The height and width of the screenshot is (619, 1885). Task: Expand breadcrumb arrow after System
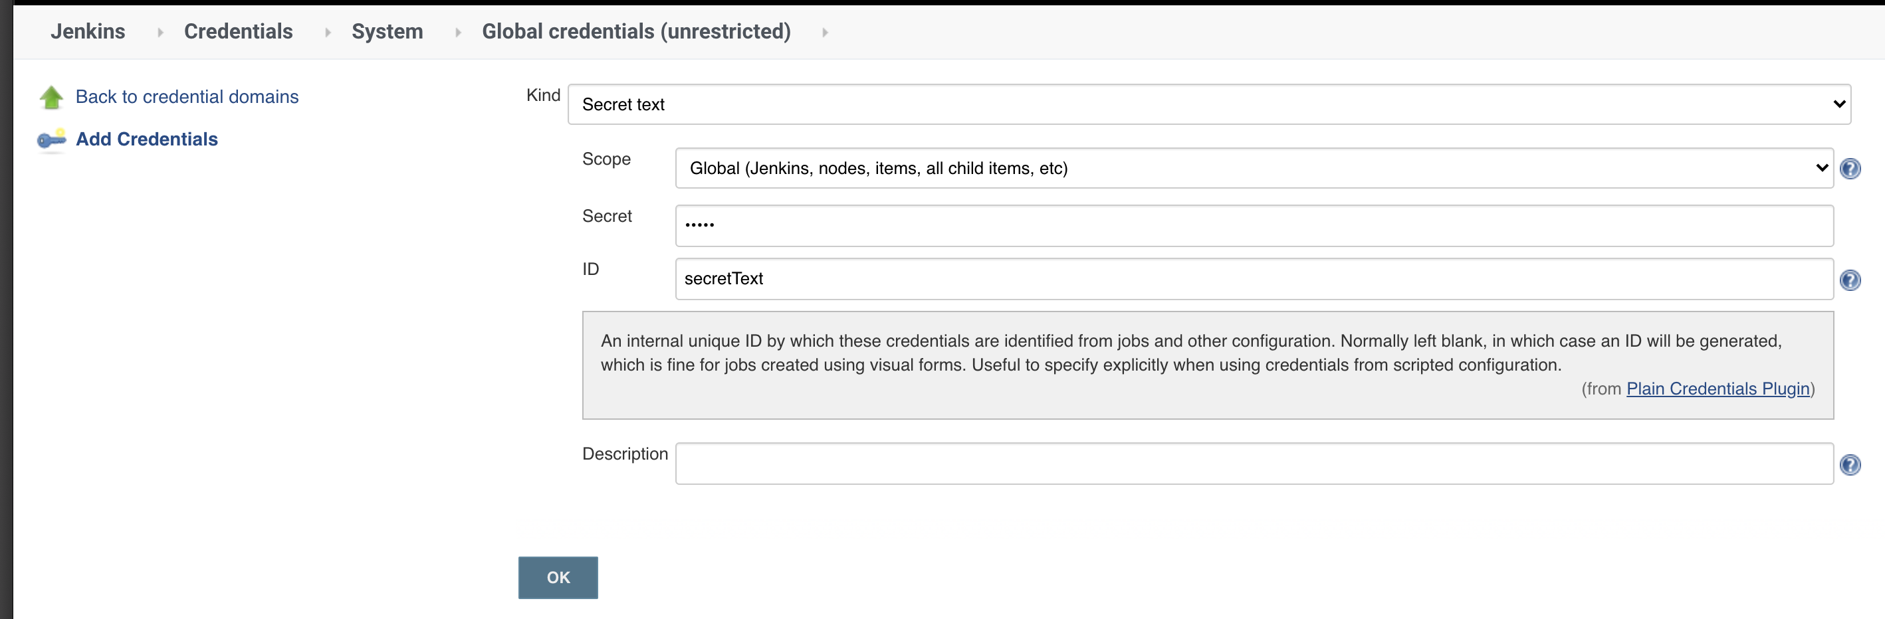click(457, 32)
